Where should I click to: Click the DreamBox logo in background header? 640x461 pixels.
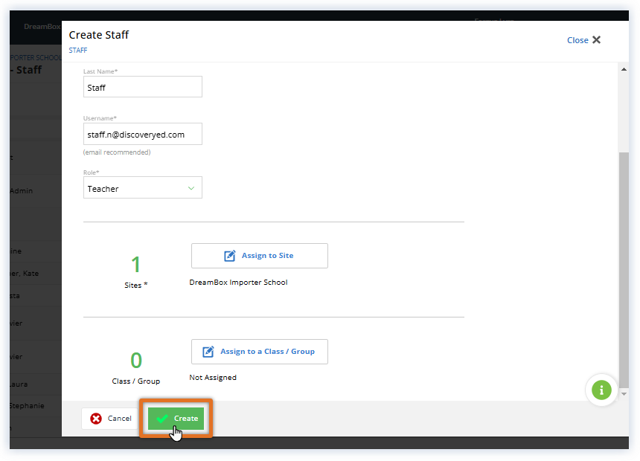pos(42,27)
